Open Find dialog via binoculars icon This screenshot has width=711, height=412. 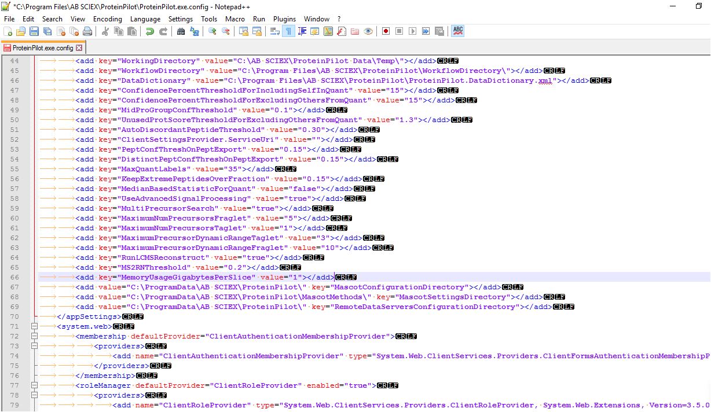181,31
